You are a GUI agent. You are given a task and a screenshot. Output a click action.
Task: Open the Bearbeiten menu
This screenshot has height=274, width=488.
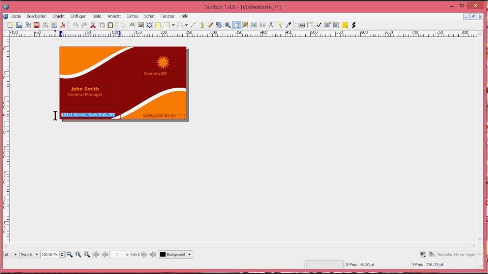[37, 16]
